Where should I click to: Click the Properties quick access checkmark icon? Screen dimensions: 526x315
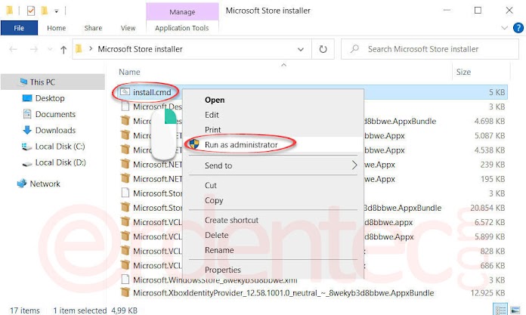click(x=31, y=11)
